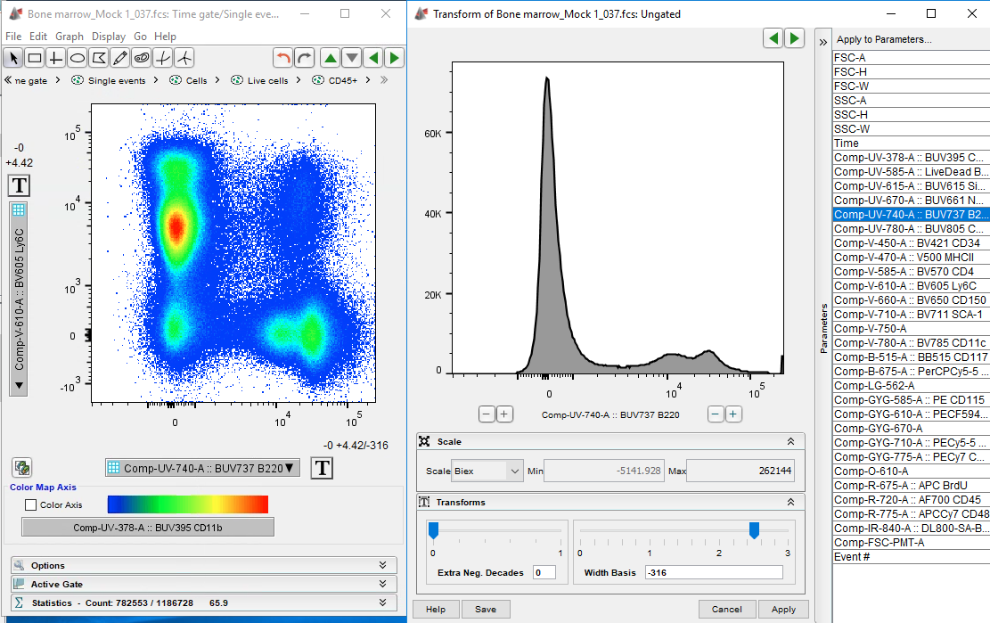Image resolution: width=990 pixels, height=623 pixels.
Task: Open X-axis parameter dropdown BUV737 B220
Action: tap(203, 468)
